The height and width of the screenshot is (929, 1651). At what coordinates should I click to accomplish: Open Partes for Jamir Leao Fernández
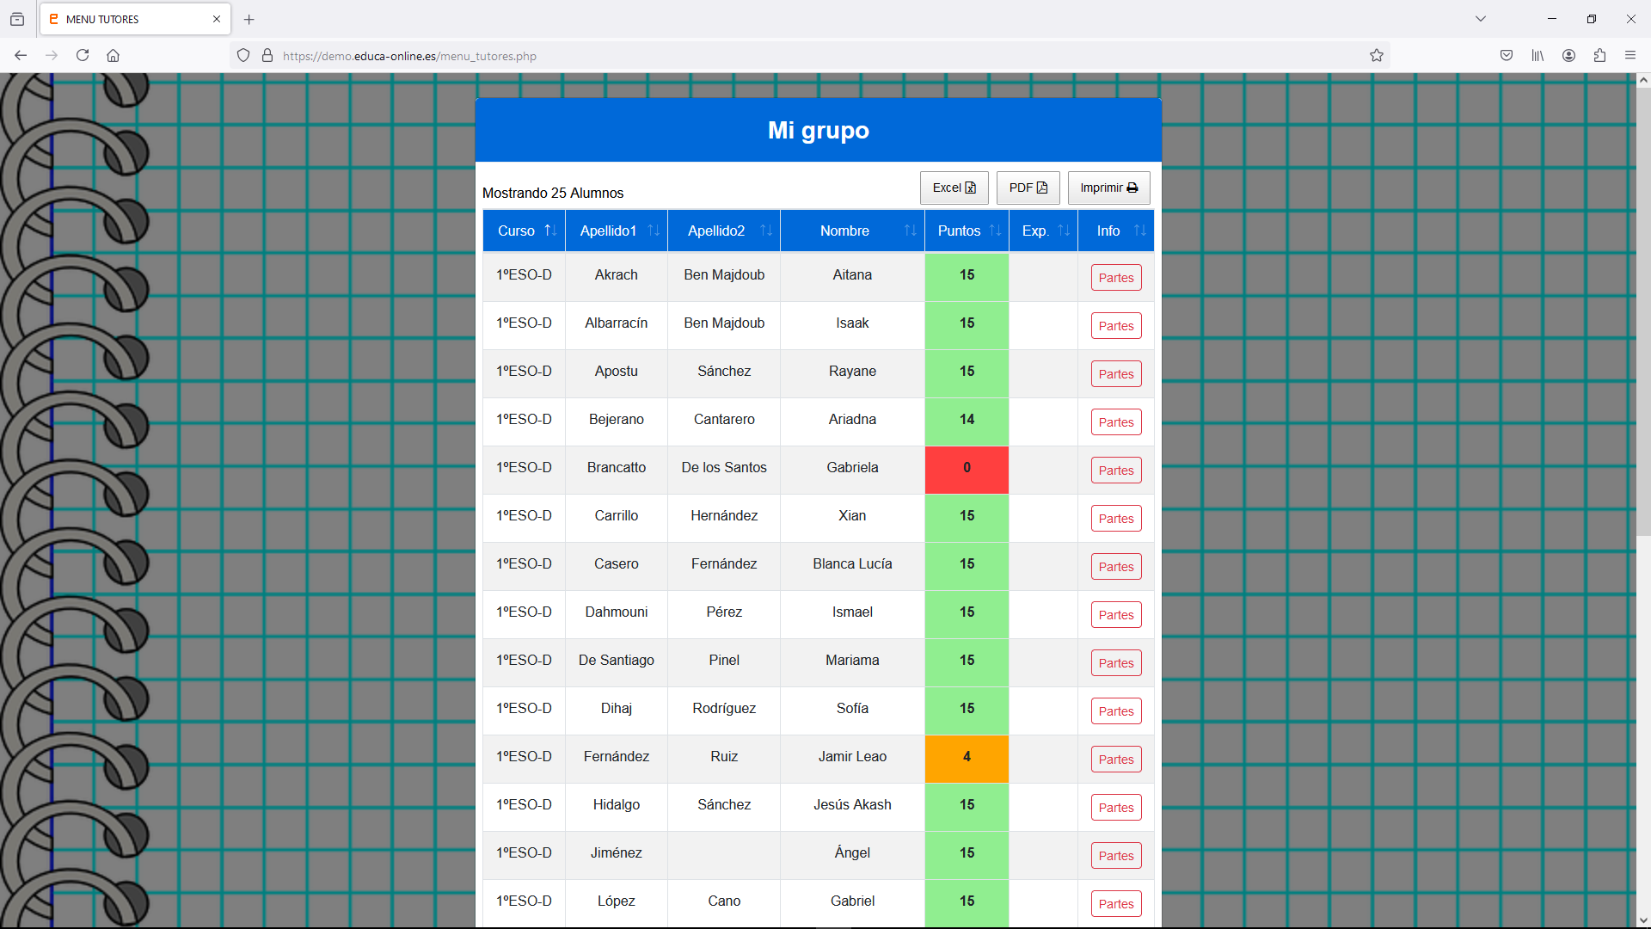click(x=1115, y=760)
